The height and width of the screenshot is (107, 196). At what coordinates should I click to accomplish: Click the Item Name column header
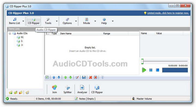66,33
